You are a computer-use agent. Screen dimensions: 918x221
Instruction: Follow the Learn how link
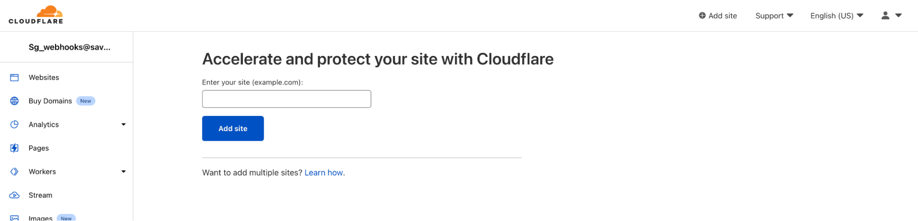click(x=324, y=173)
